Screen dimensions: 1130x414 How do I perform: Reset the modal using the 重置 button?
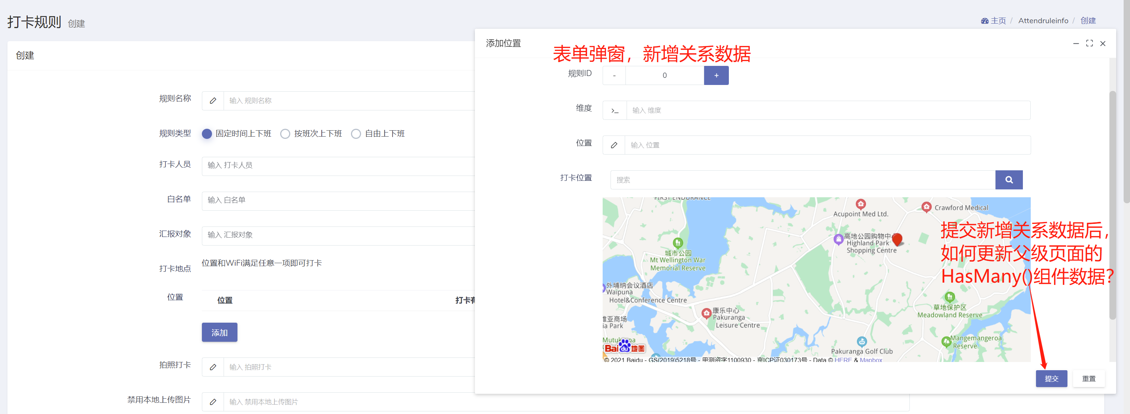click(1089, 378)
